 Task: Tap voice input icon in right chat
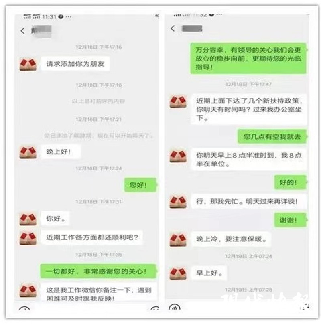(175, 307)
